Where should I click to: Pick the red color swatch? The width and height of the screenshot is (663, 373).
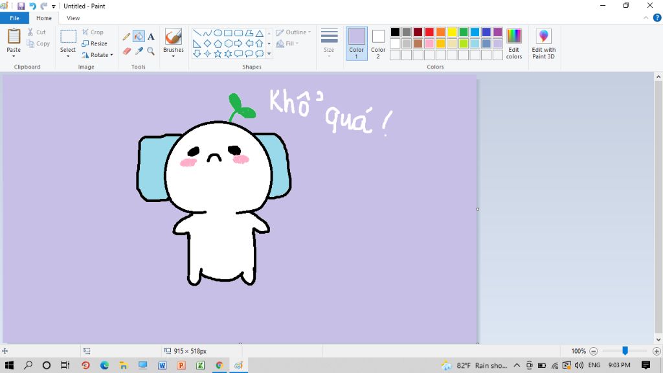pyautogui.click(x=429, y=32)
